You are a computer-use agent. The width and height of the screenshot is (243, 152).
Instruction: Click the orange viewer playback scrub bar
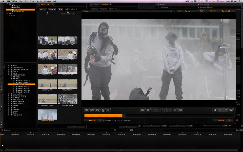(x=103, y=116)
